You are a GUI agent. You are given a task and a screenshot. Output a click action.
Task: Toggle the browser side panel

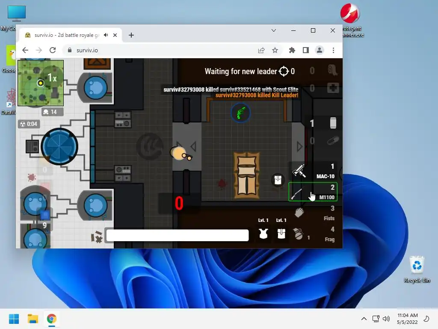306,50
